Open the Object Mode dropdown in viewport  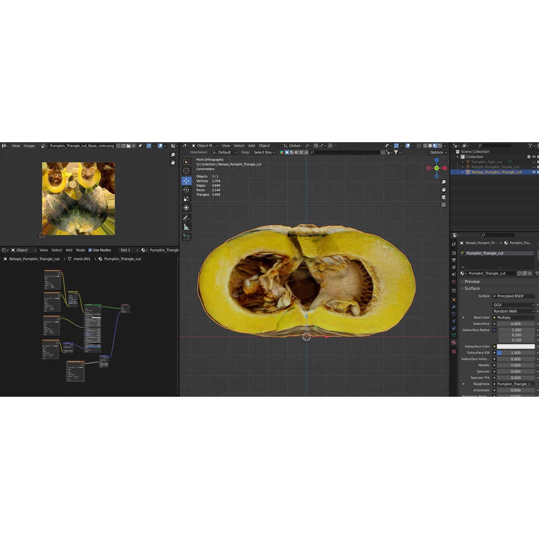(x=205, y=146)
